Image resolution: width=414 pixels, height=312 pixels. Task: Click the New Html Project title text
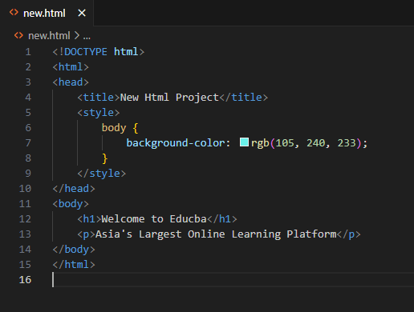169,98
